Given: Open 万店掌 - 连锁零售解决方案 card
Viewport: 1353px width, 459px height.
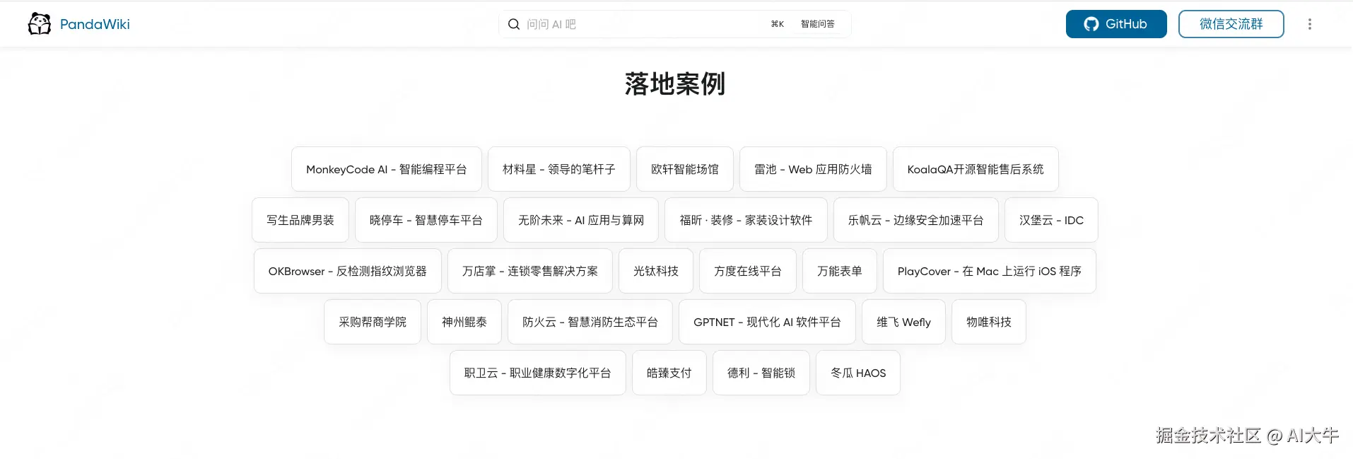Looking at the screenshot, I should 530,271.
